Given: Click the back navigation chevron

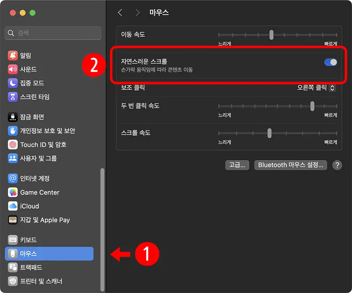Looking at the screenshot, I should [120, 13].
